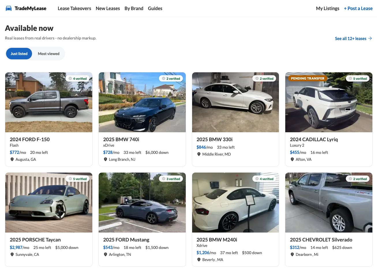The image size is (377, 270).
Task: Click + Post a Lease
Action: pos(358,8)
